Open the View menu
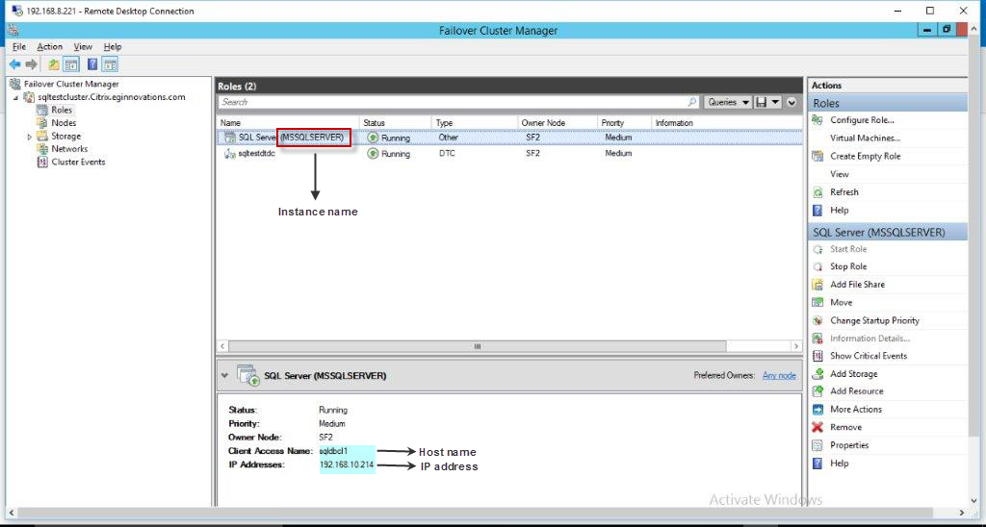The image size is (986, 527). tap(83, 46)
